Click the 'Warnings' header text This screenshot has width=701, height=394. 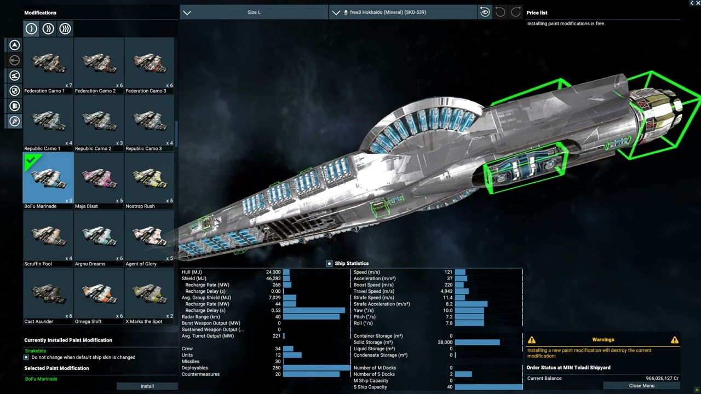coord(603,340)
